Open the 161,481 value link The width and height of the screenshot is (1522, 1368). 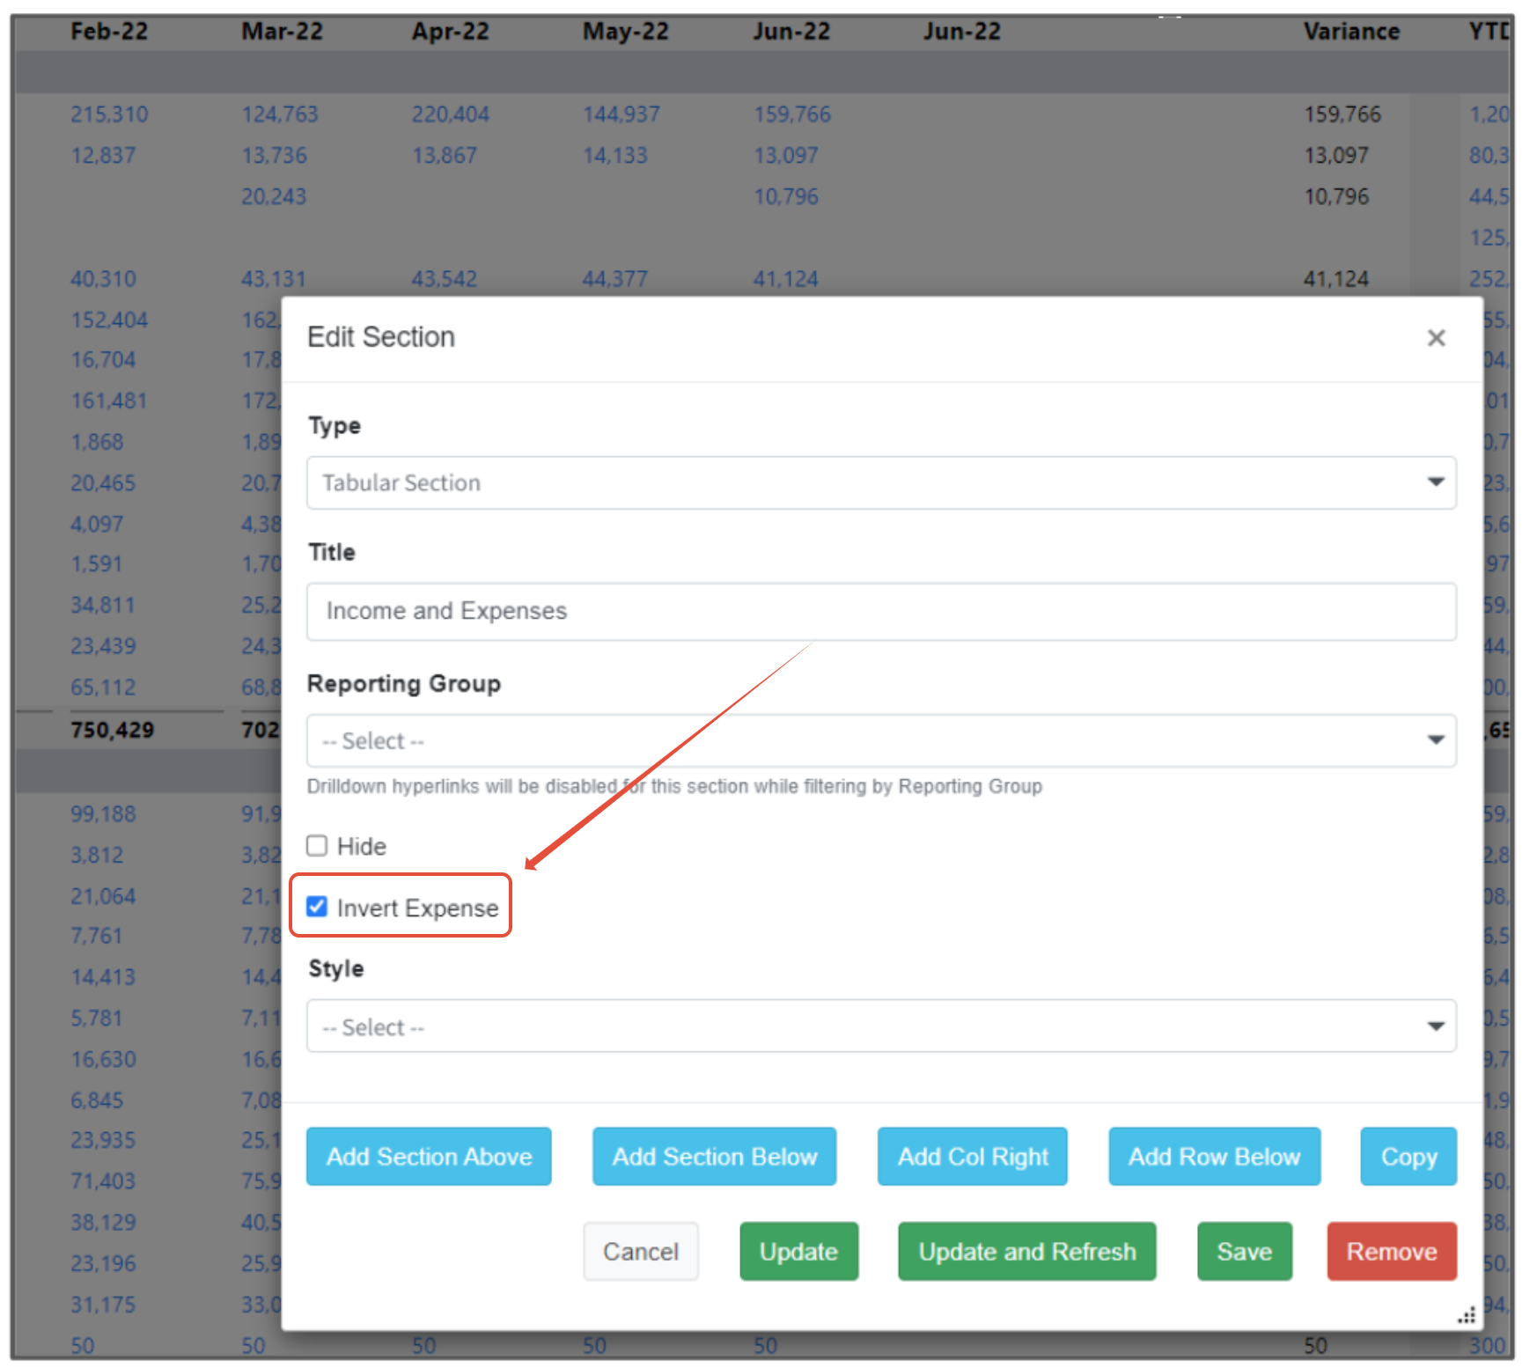[109, 401]
